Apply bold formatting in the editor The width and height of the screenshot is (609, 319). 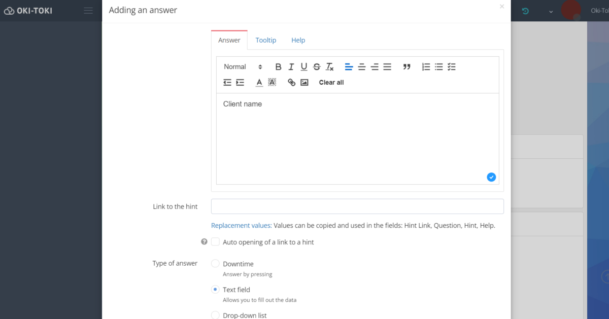[278, 66]
